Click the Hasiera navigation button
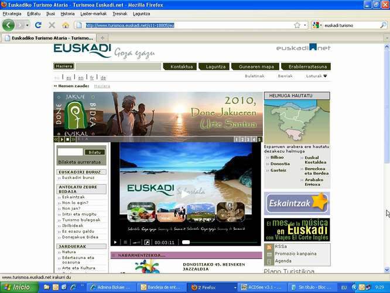 click(x=64, y=66)
